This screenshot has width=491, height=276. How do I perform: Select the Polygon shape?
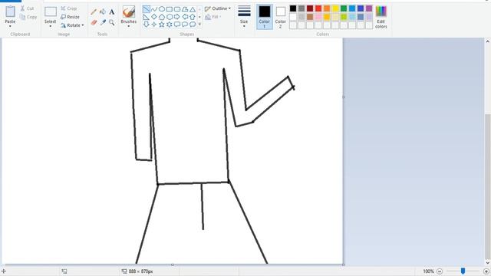tap(185, 9)
